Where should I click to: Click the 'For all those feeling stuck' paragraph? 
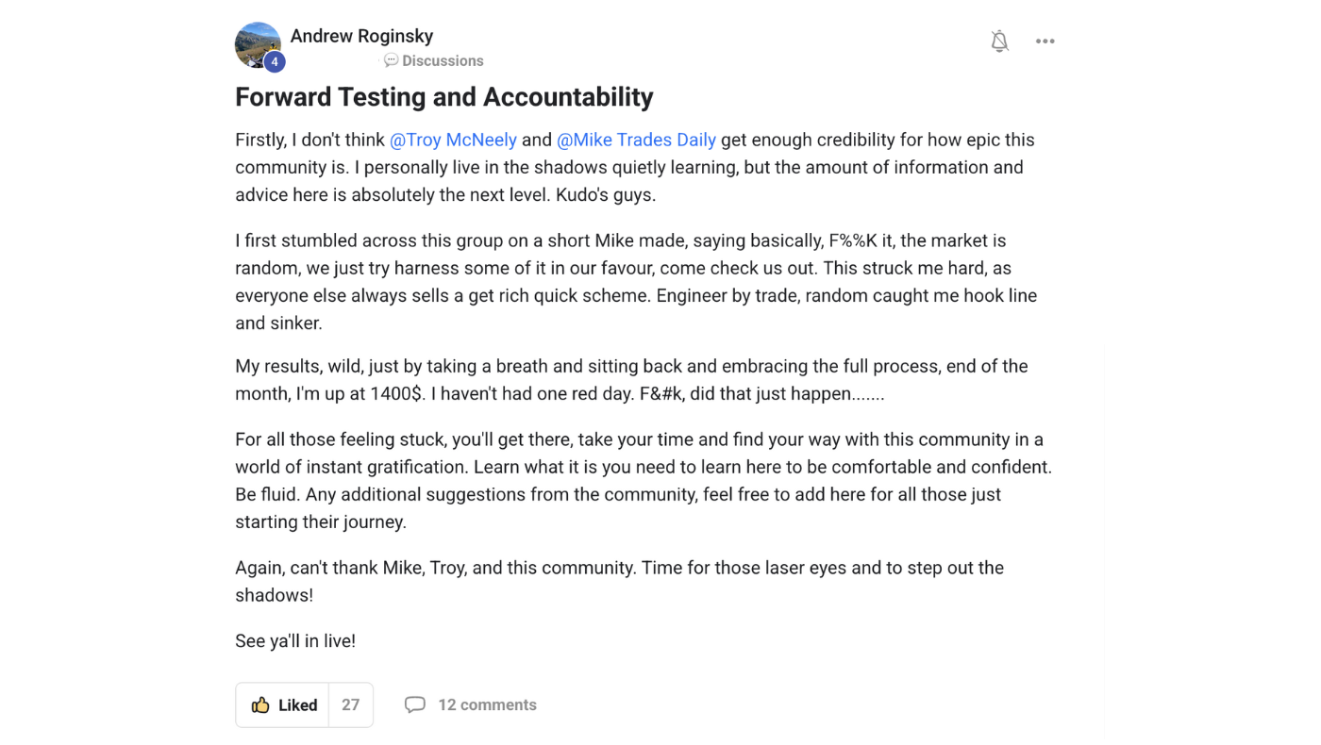(x=644, y=481)
